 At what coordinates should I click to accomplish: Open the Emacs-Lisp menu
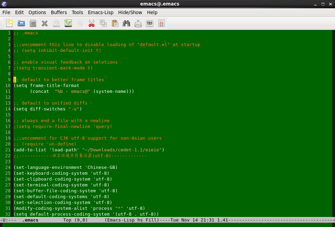tap(101, 12)
